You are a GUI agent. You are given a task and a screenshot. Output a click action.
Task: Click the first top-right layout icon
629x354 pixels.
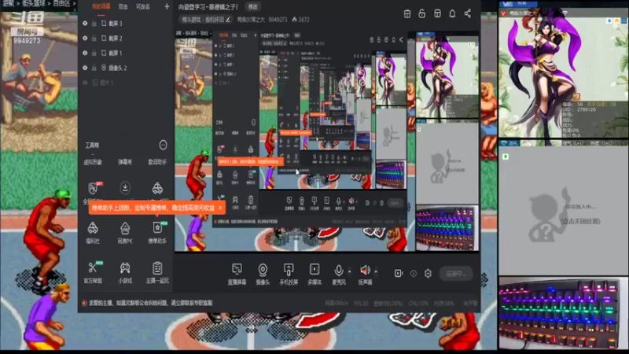[407, 13]
